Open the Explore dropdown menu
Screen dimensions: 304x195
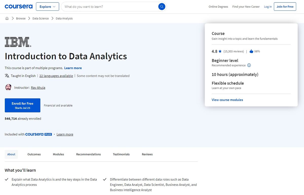tap(48, 7)
